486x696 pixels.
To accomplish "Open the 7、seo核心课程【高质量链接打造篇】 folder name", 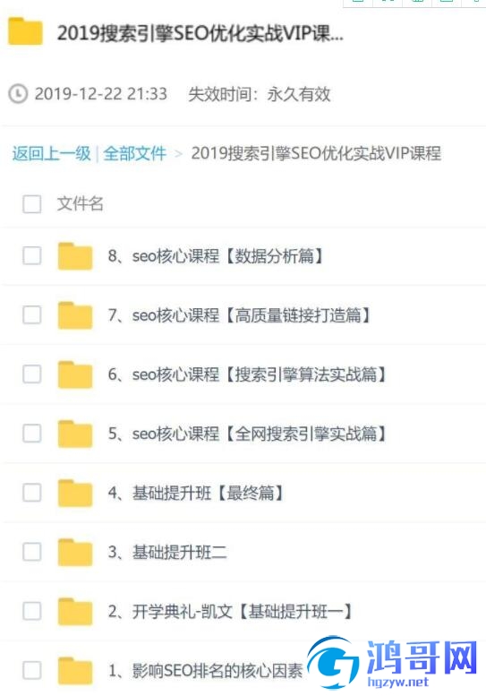I will (240, 315).
